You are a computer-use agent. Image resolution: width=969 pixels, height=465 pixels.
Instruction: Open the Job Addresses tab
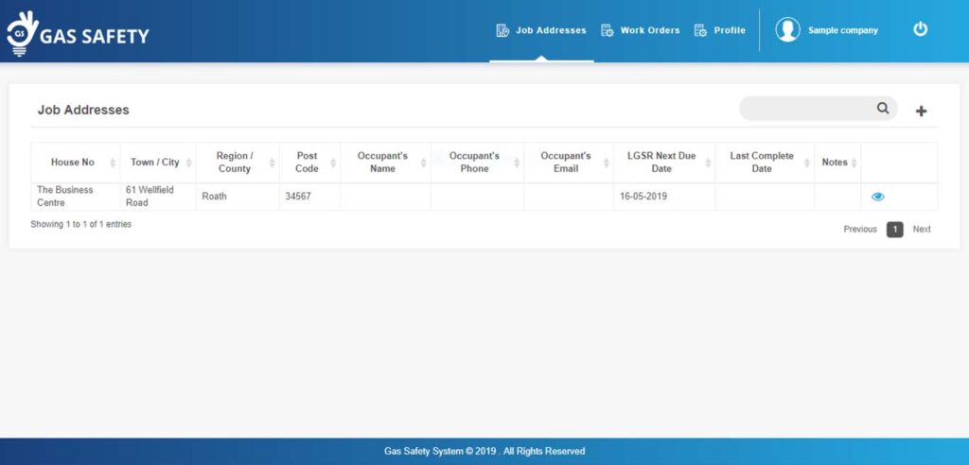[551, 30]
